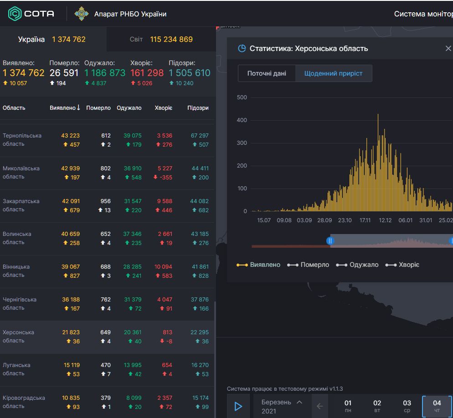Close the Херсонська область statistics panel
The image size is (453, 418).
[x=448, y=49]
